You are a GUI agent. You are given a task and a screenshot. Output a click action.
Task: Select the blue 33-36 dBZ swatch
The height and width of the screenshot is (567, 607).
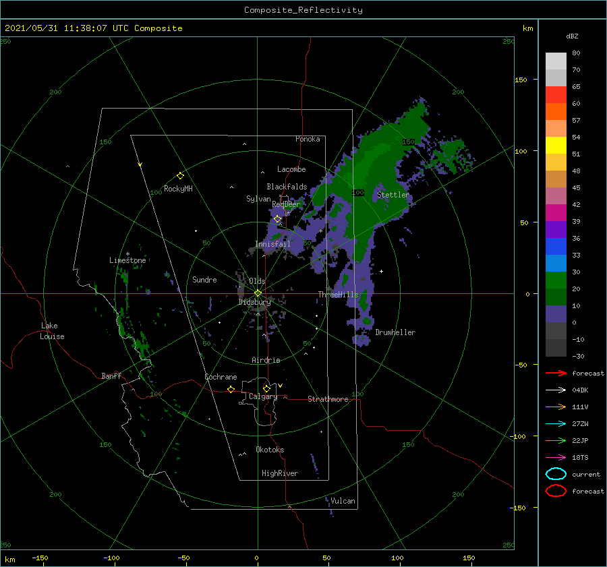[556, 247]
